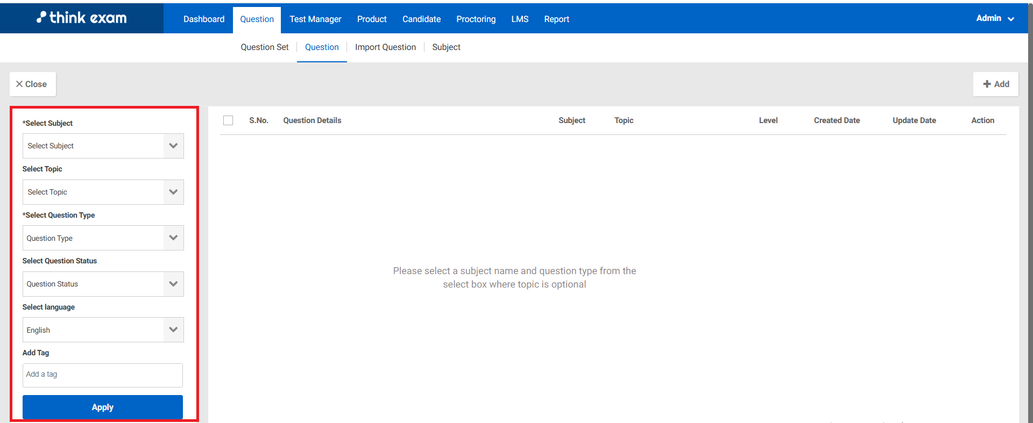The width and height of the screenshot is (1033, 423).
Task: Open the Question Type dropdown
Action: 103,238
